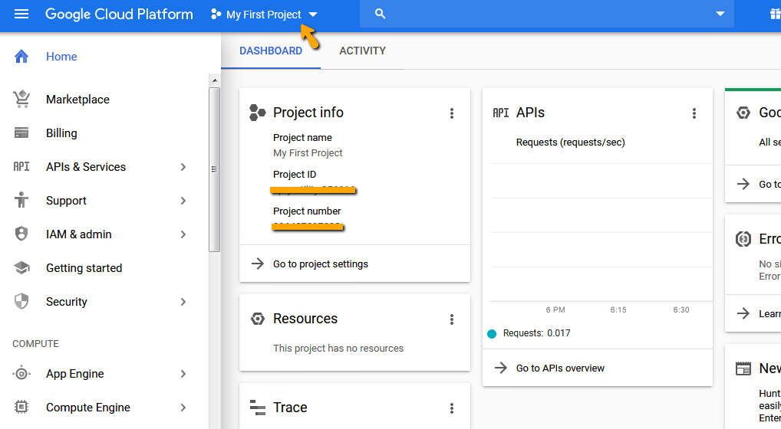
Task: Click the sidebar vertical scrollbar thumb
Action: coord(215,169)
